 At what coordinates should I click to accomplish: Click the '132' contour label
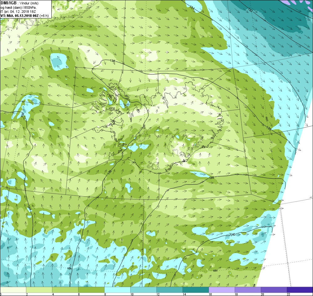(x=250, y=10)
